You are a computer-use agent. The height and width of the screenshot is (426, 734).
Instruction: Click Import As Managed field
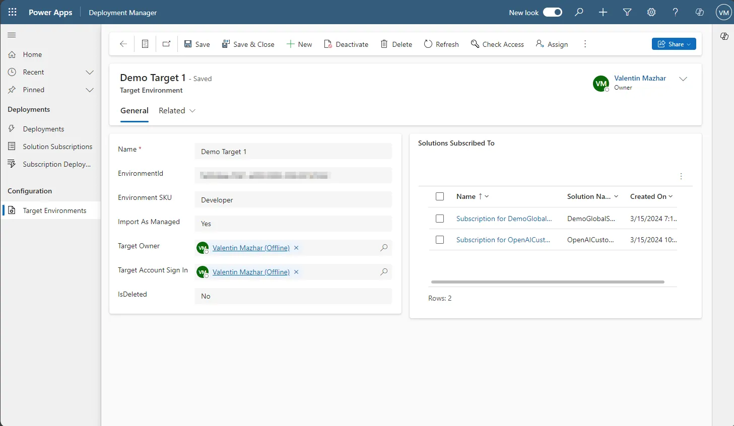coord(293,224)
